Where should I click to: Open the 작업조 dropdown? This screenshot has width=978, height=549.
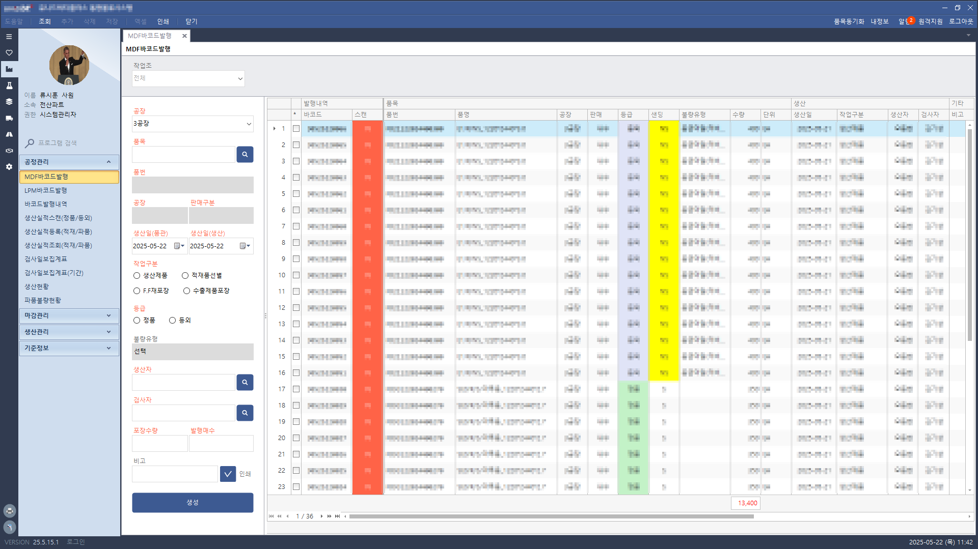(x=188, y=78)
